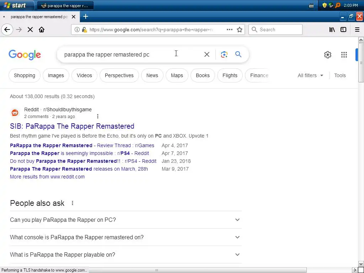Go back with the browser back arrow
This screenshot has width=364, height=273.
tap(7, 30)
